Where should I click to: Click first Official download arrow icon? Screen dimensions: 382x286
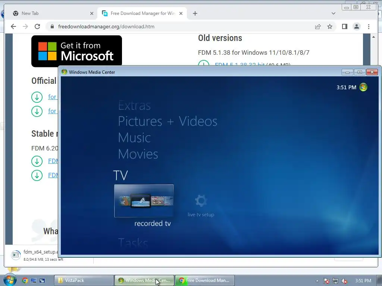pos(37,97)
